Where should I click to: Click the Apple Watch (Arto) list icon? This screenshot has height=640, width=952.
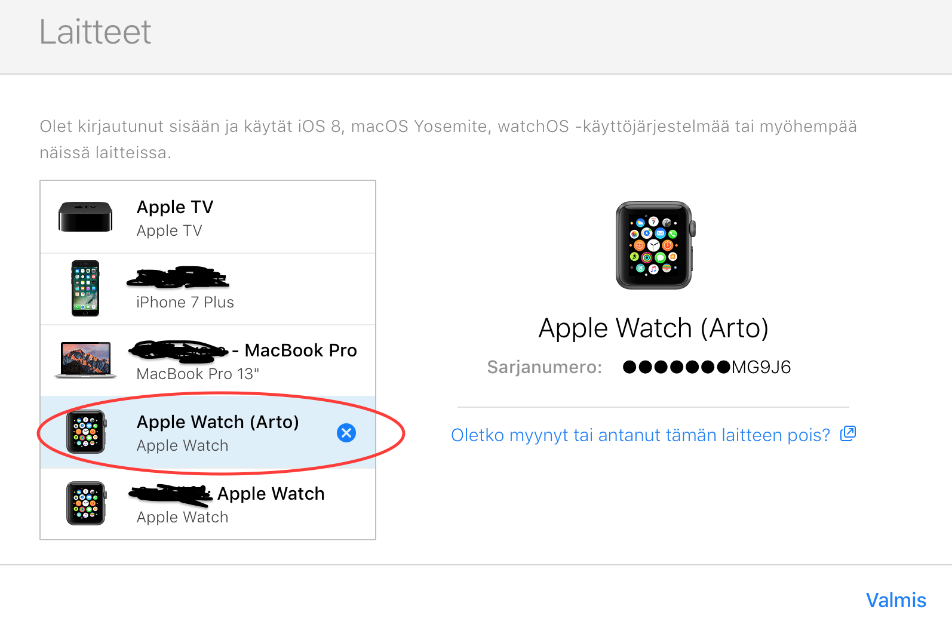tap(86, 432)
